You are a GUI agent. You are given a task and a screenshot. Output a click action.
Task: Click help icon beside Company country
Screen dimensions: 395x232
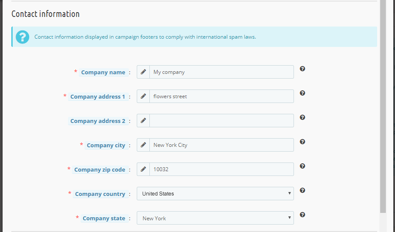302,190
